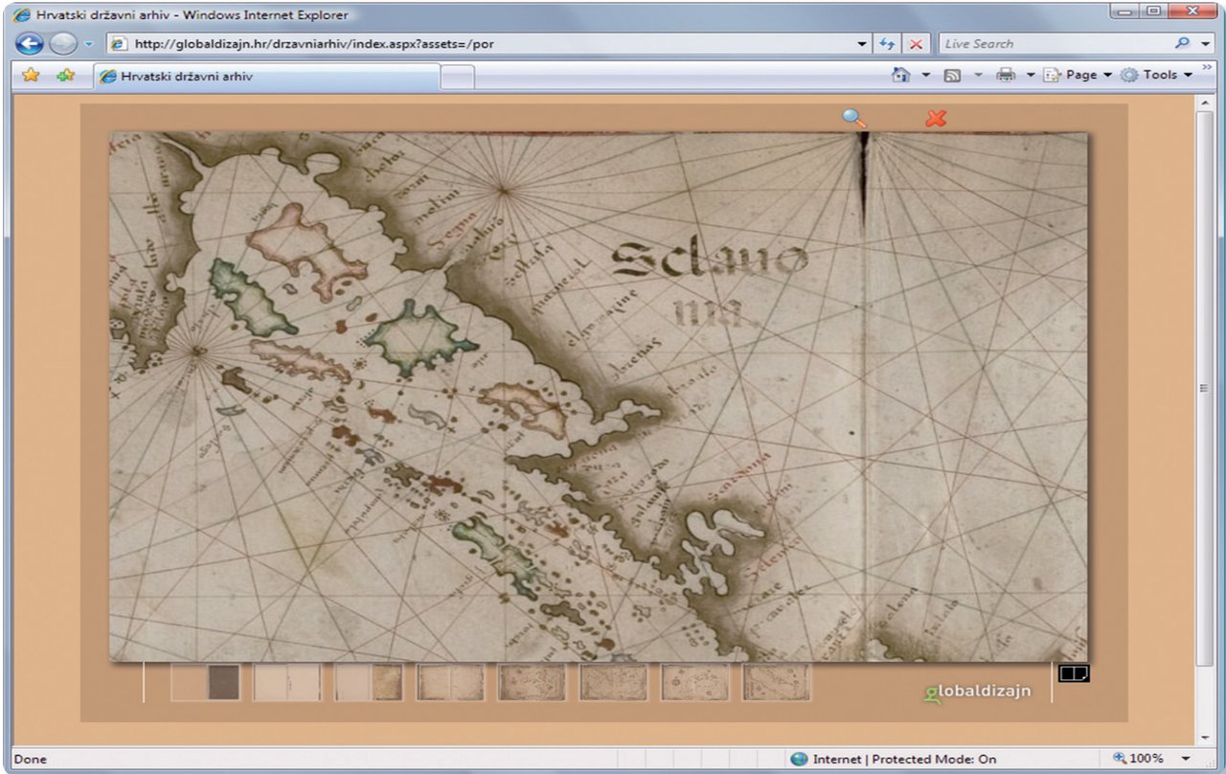Click the Add to Favorites icon

[x=65, y=75]
